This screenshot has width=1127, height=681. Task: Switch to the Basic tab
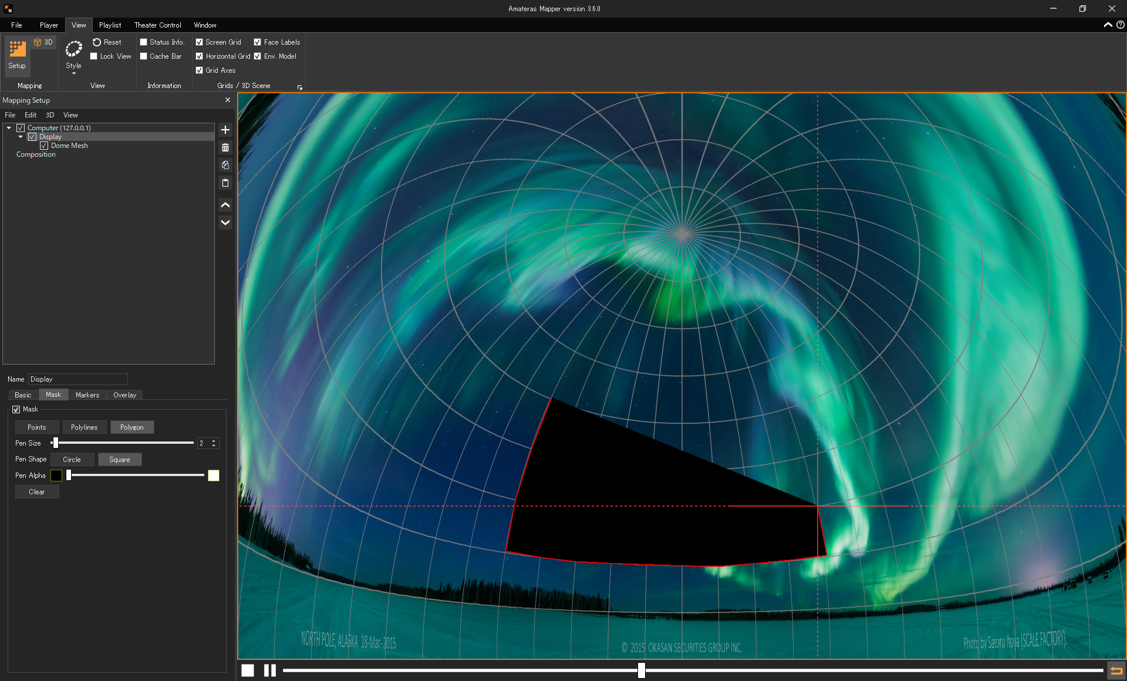[x=23, y=395]
